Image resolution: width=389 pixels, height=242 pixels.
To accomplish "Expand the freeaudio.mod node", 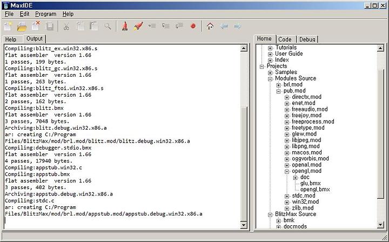I will point(287,110).
